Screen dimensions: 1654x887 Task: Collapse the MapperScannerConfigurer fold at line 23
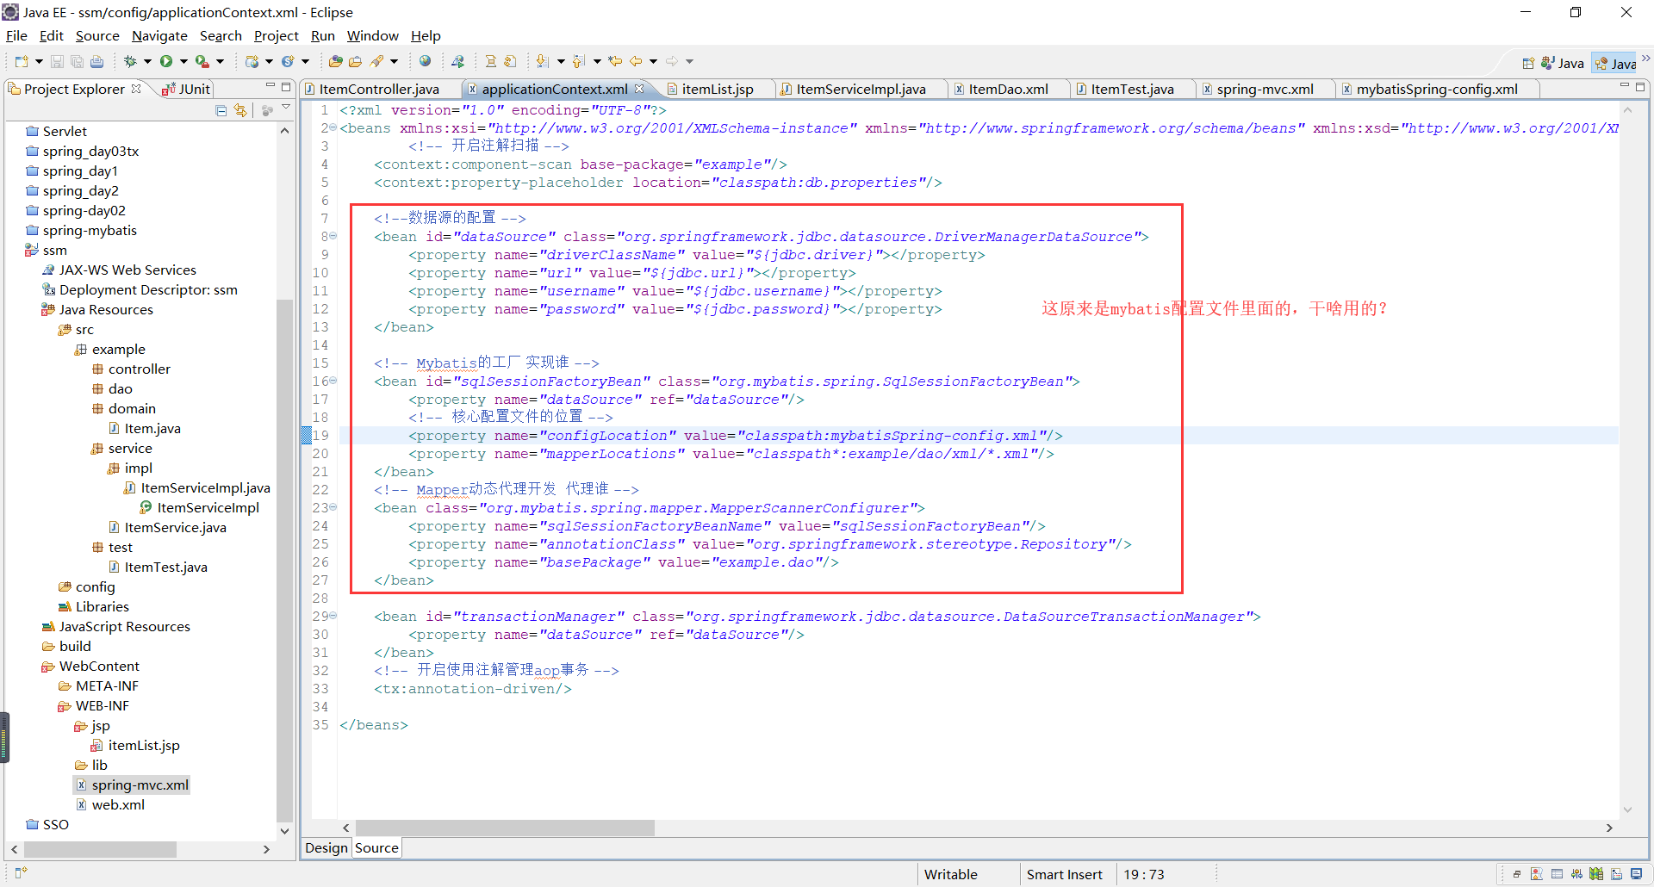(x=333, y=507)
